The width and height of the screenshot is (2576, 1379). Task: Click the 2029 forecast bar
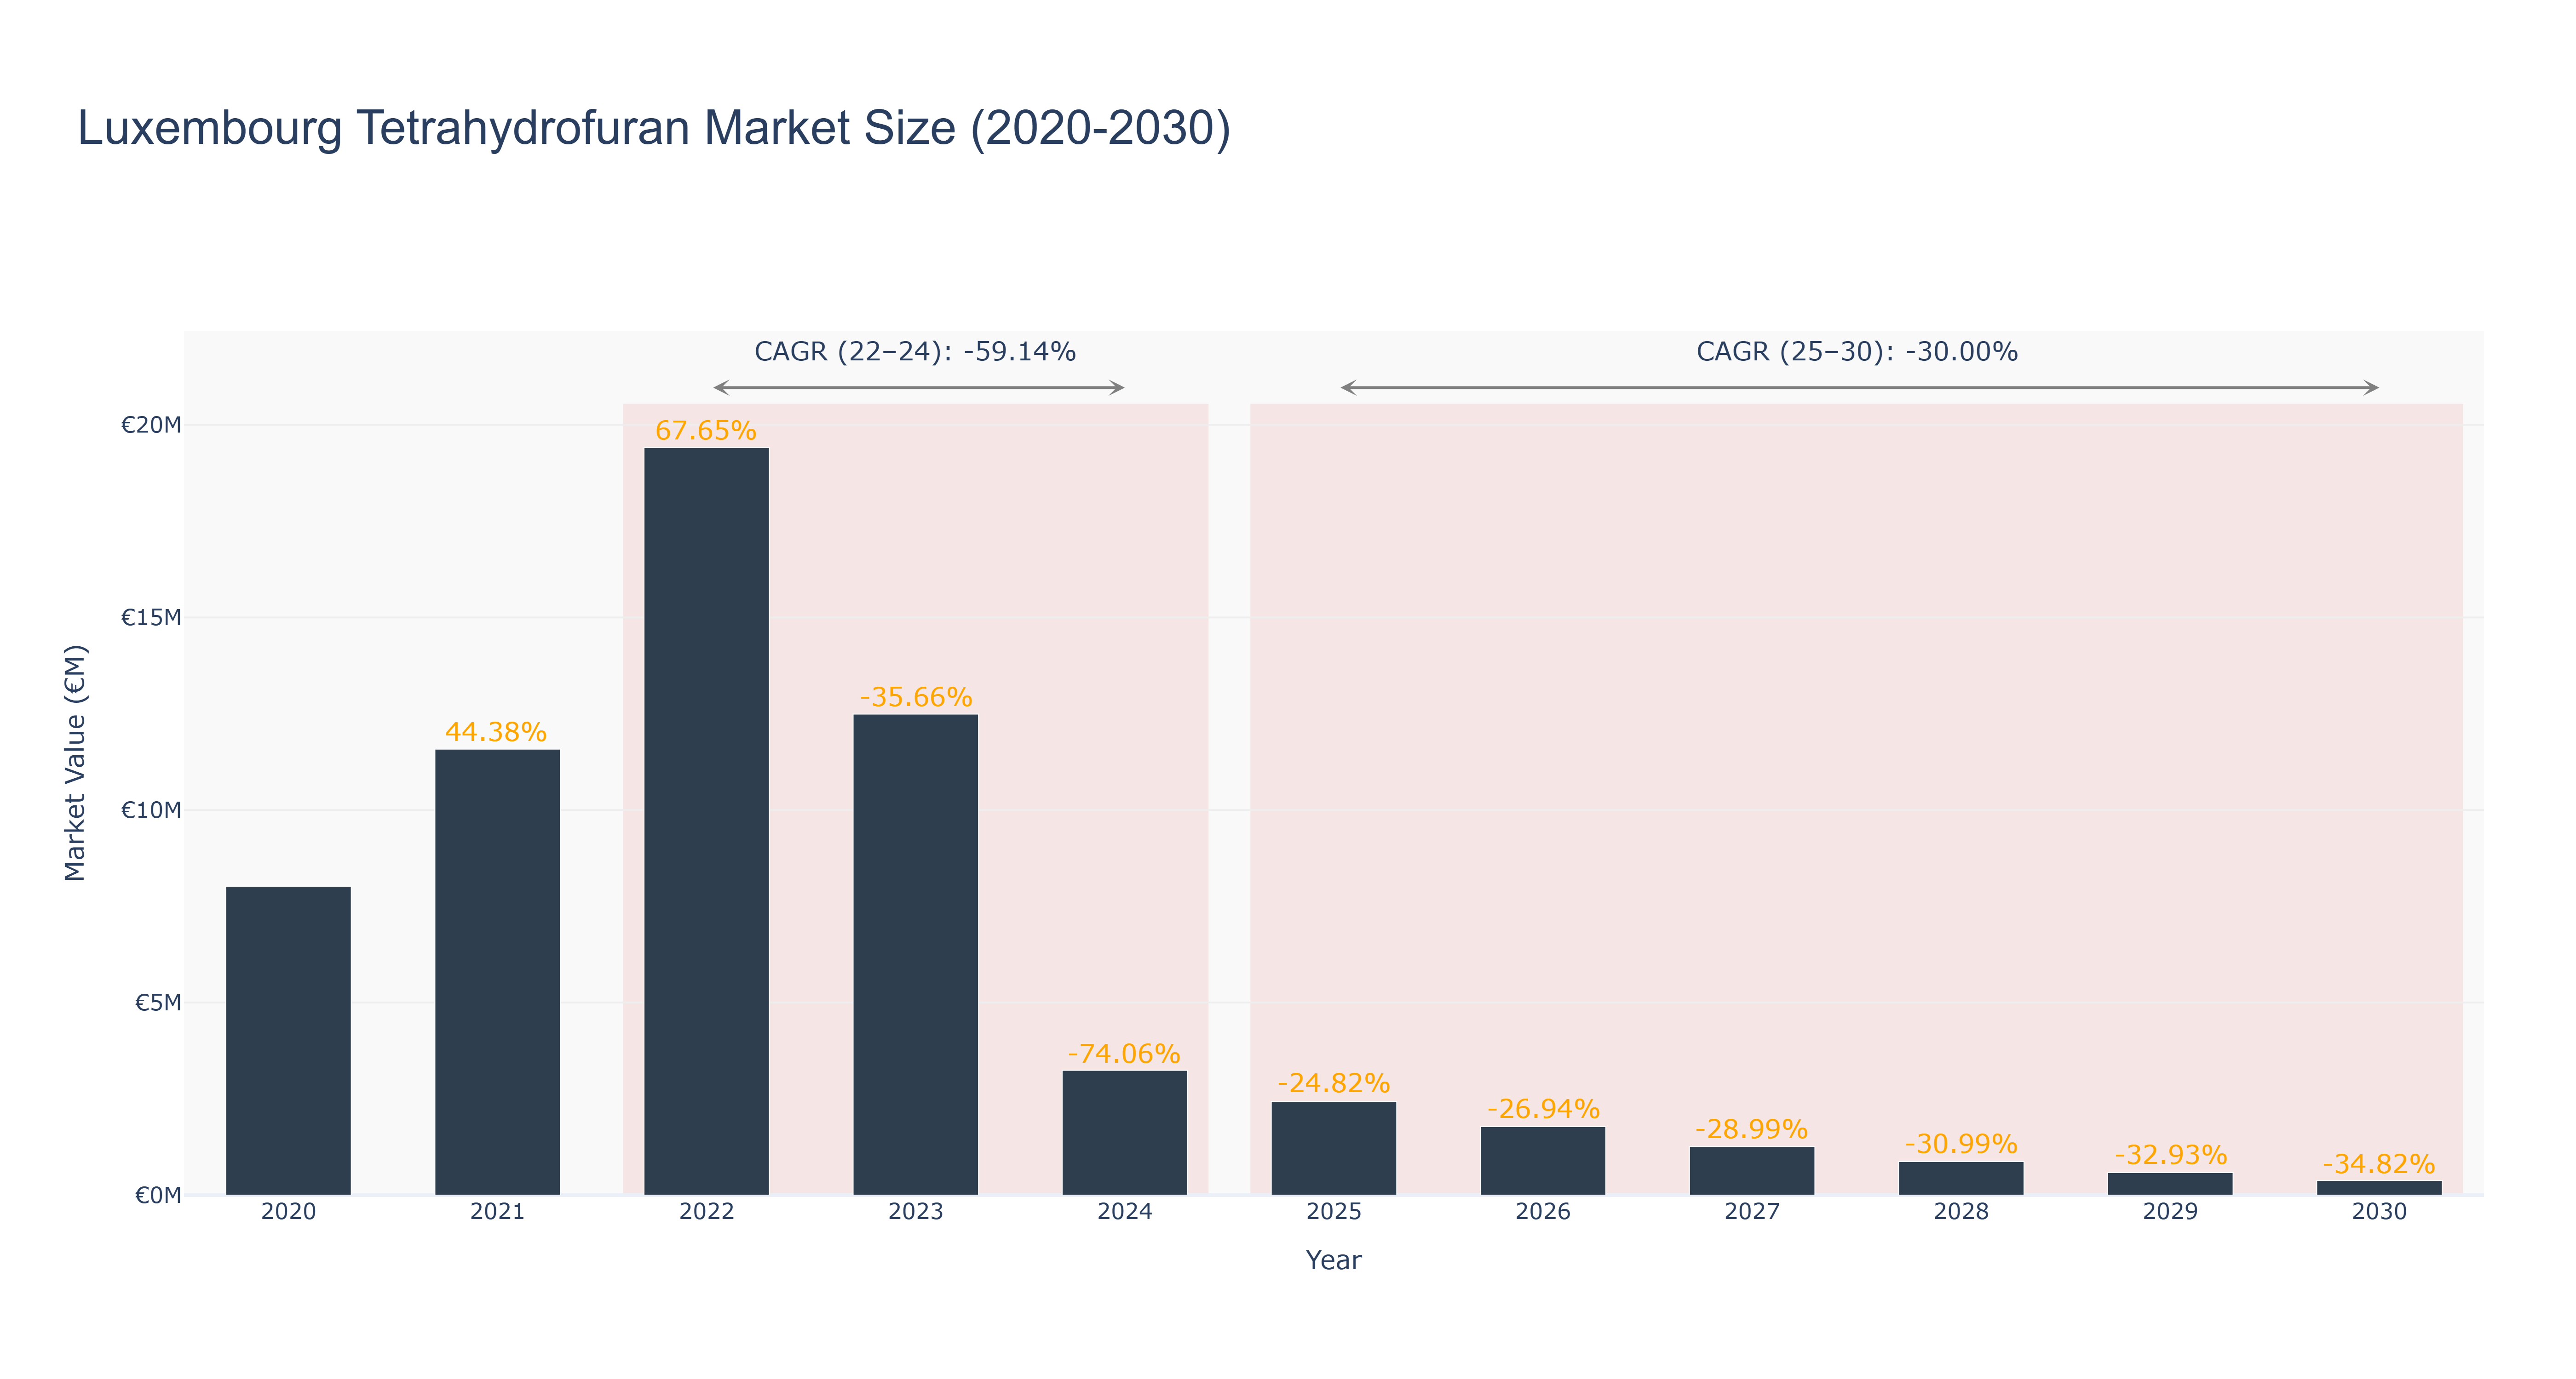2169,1184
